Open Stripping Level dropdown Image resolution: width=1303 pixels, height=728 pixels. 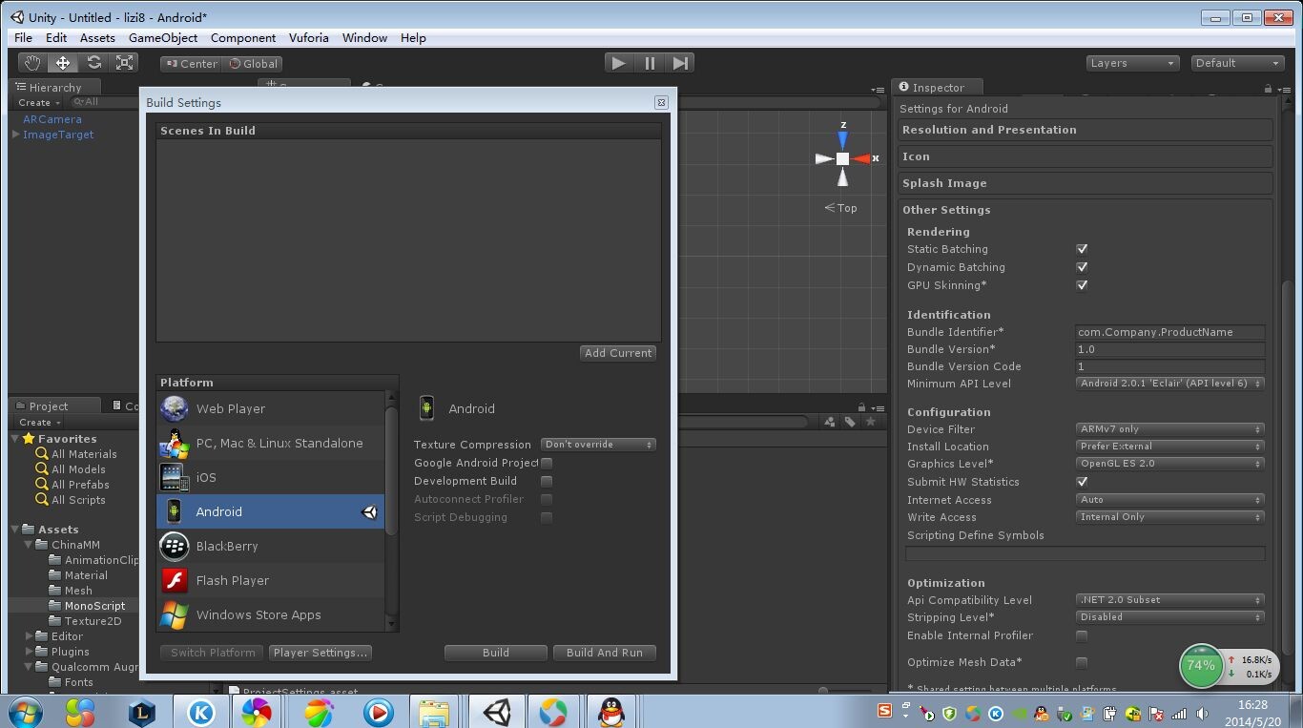[1170, 617]
